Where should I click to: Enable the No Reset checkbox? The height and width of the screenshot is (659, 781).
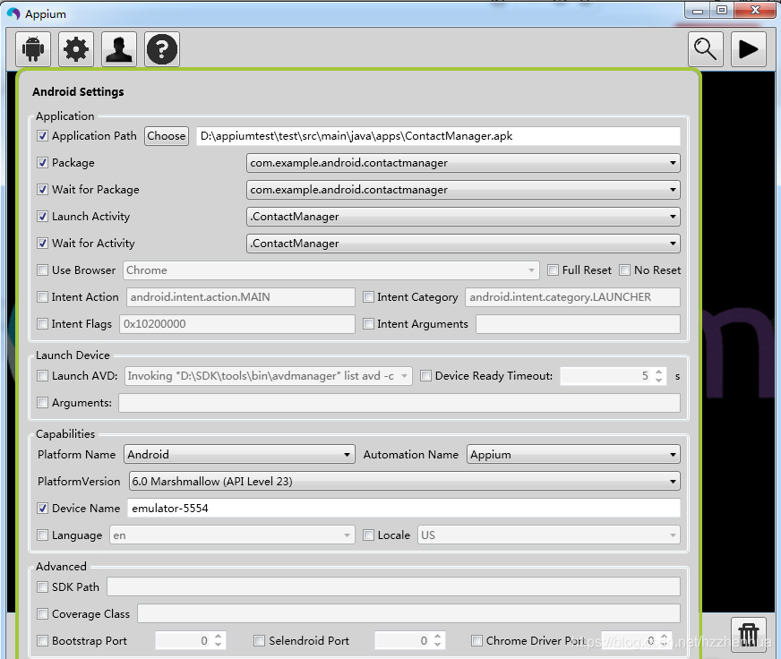pos(624,270)
